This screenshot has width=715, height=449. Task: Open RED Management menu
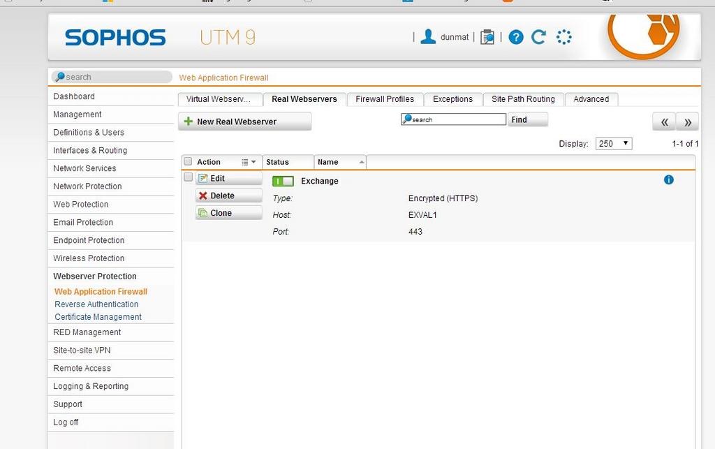tap(111, 333)
